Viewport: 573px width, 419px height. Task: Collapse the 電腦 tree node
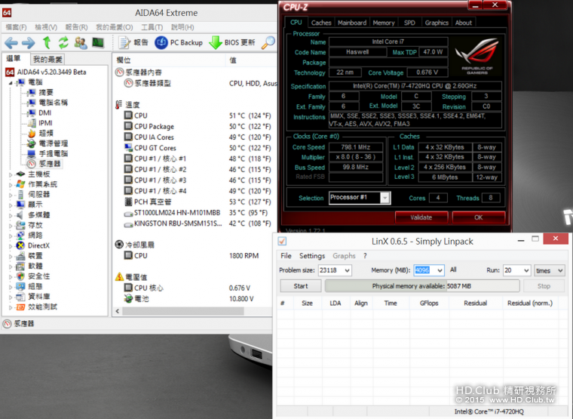pos(11,82)
